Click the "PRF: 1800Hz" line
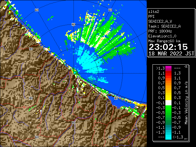196x147 pixels. [160, 31]
